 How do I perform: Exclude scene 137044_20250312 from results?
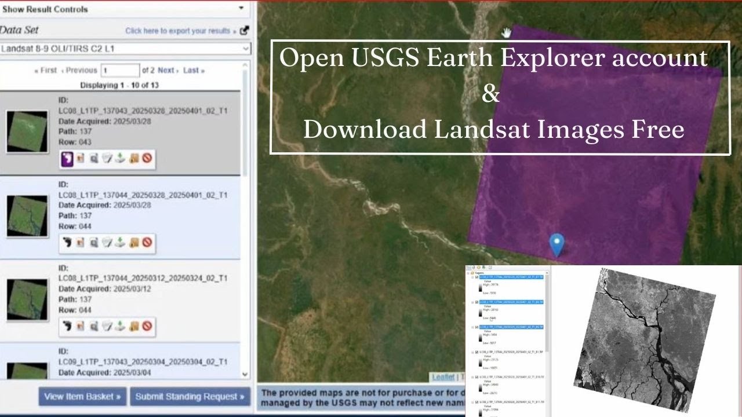click(147, 326)
